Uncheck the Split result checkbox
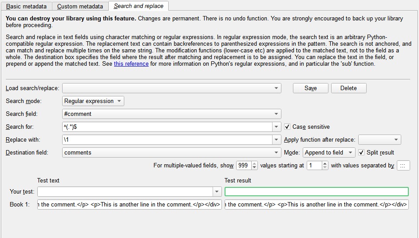Screen dimensions: 419x238 click(x=361, y=153)
